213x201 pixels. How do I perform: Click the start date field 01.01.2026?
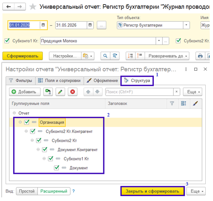pos(24,25)
